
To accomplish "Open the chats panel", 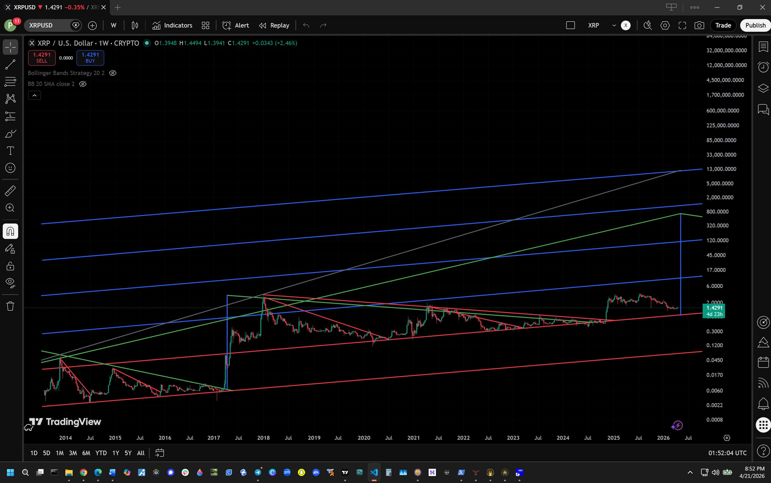I will [763, 109].
